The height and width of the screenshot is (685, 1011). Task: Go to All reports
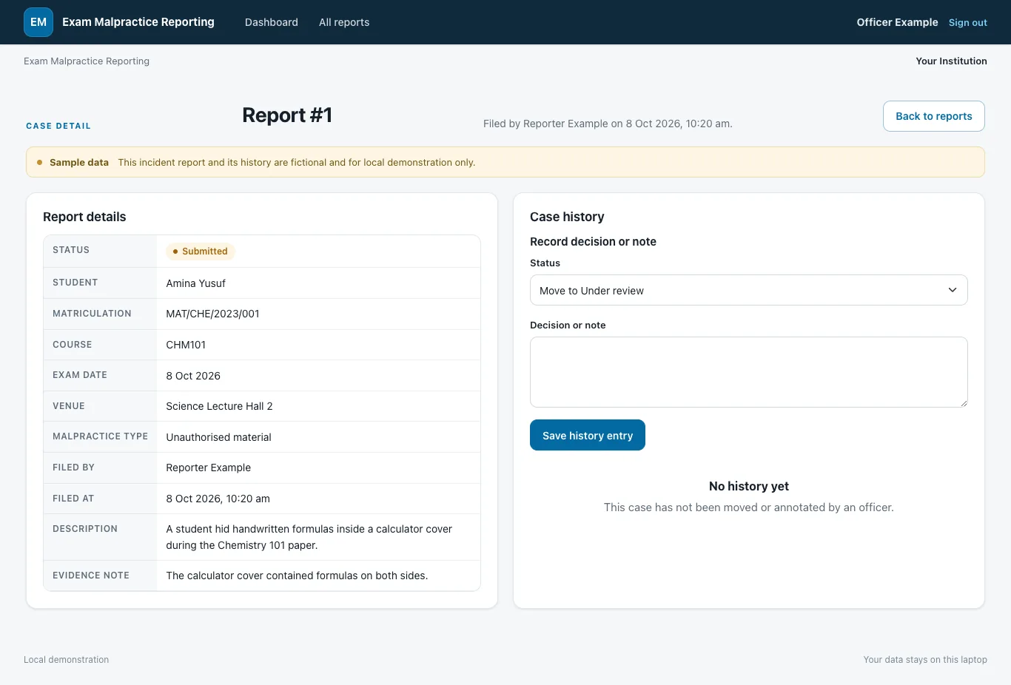[344, 22]
